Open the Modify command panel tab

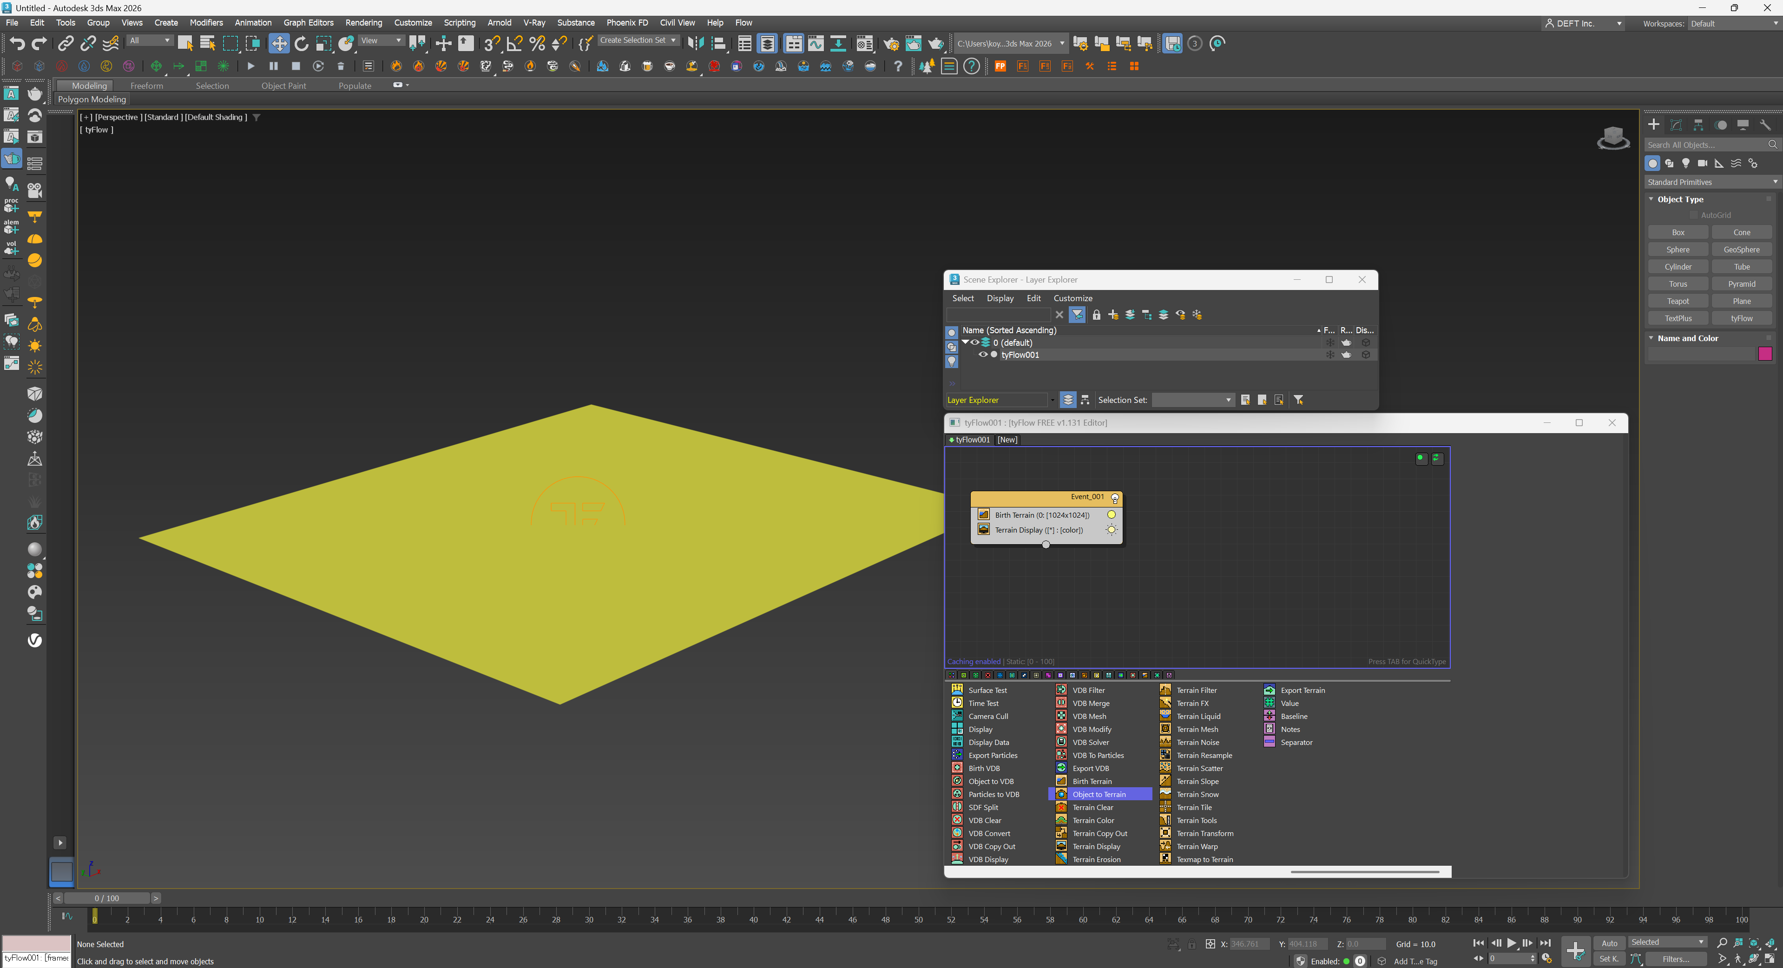(x=1676, y=125)
